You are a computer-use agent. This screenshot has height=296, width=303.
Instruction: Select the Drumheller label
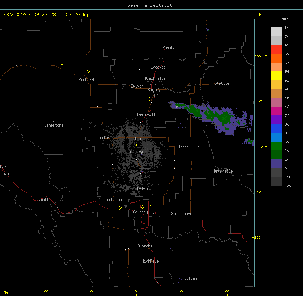[x=224, y=171]
